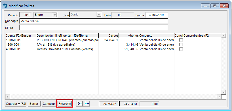Click concepto cell of 1500-0001 row
This screenshot has width=232, height=111.
157,45
